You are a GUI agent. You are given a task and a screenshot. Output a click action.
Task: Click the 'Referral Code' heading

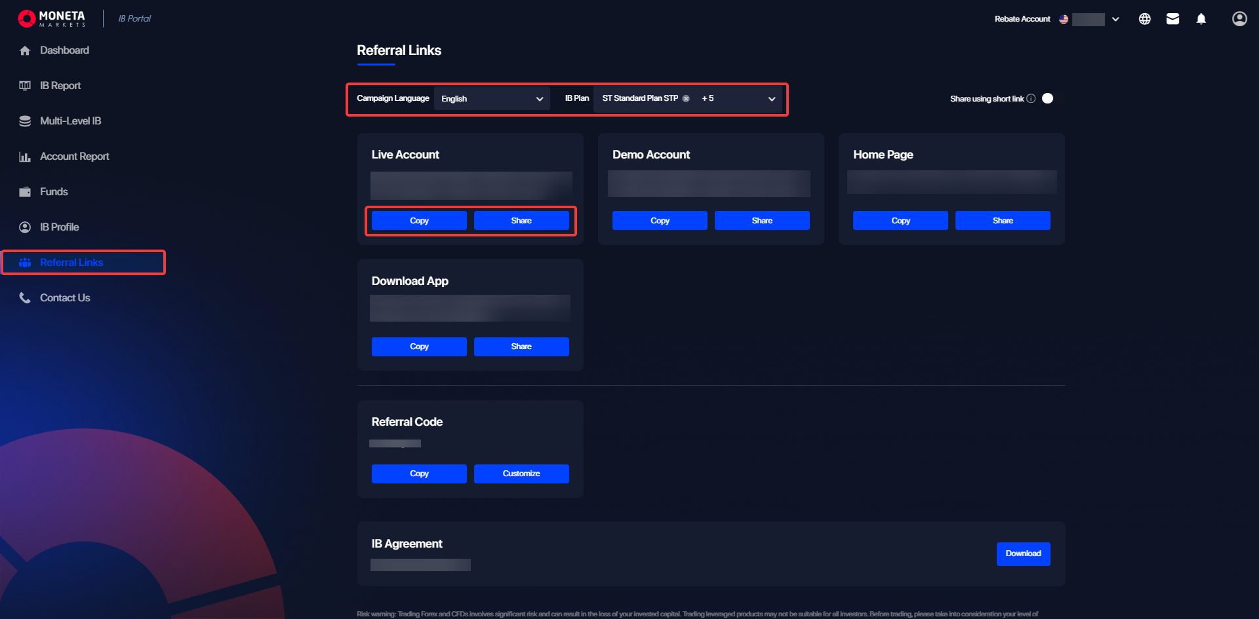(x=407, y=422)
